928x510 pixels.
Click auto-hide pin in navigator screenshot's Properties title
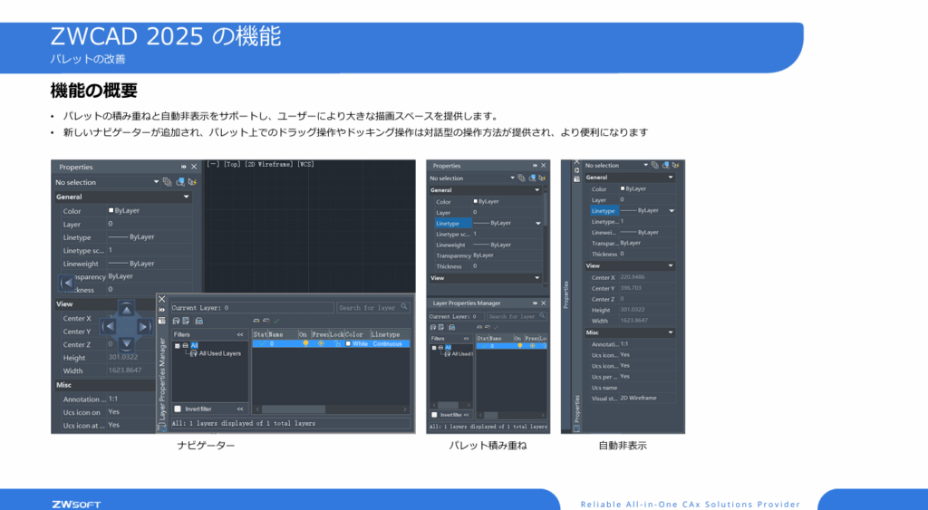pos(183,167)
